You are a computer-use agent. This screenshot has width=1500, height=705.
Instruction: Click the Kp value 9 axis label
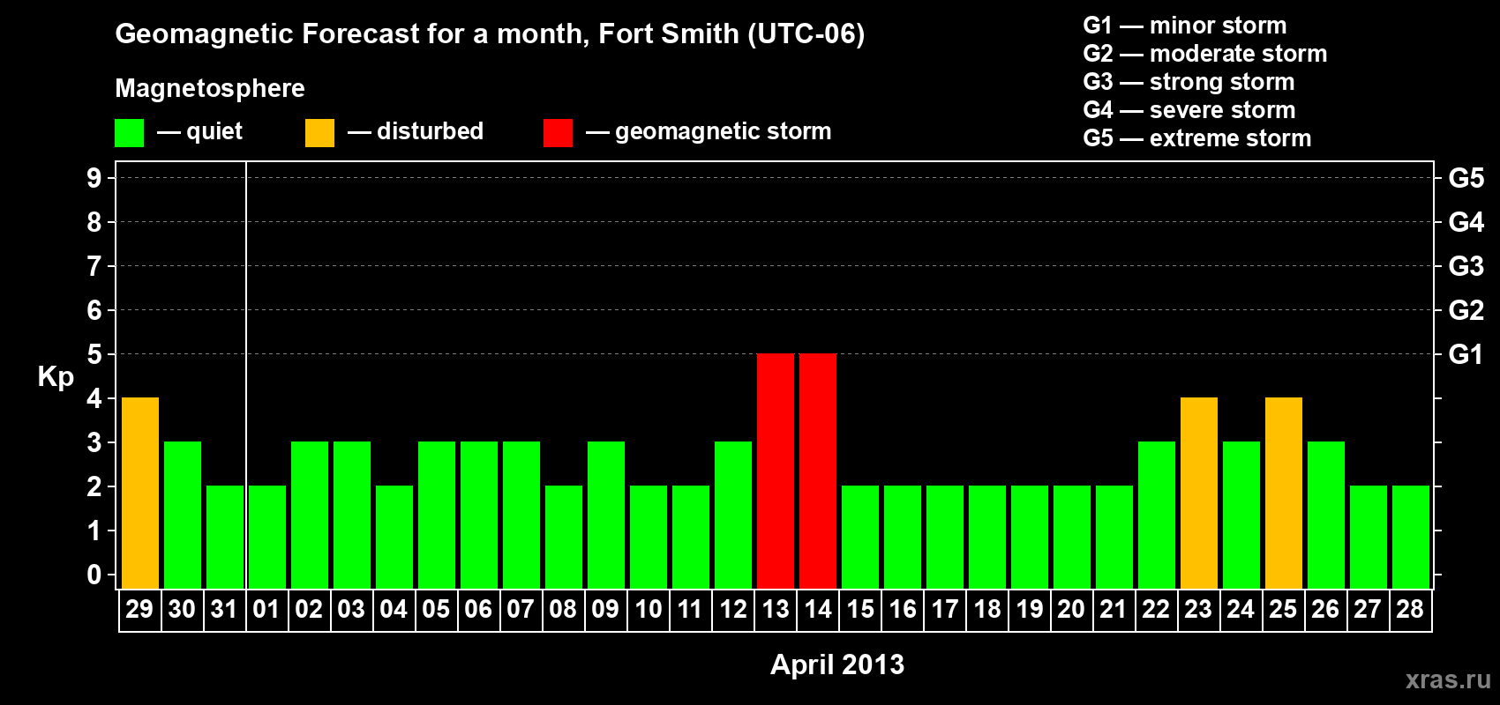tap(94, 178)
